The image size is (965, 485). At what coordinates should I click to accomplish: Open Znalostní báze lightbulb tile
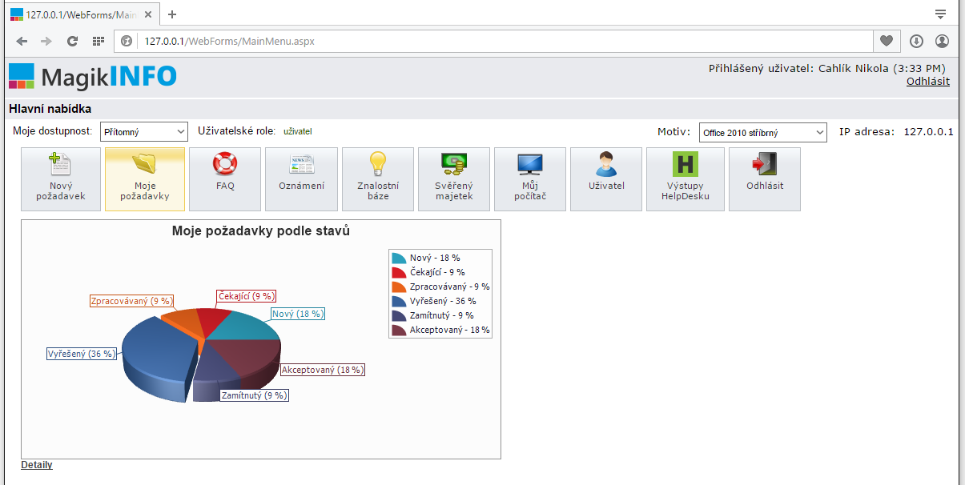(378, 179)
